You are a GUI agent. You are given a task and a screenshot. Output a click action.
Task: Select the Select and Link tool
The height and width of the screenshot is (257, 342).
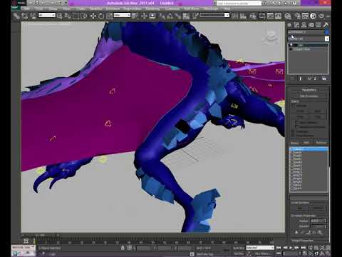pyautogui.click(x=16, y=16)
